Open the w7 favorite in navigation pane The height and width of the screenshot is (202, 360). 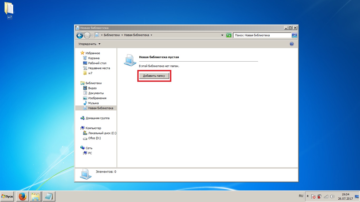pos(90,73)
